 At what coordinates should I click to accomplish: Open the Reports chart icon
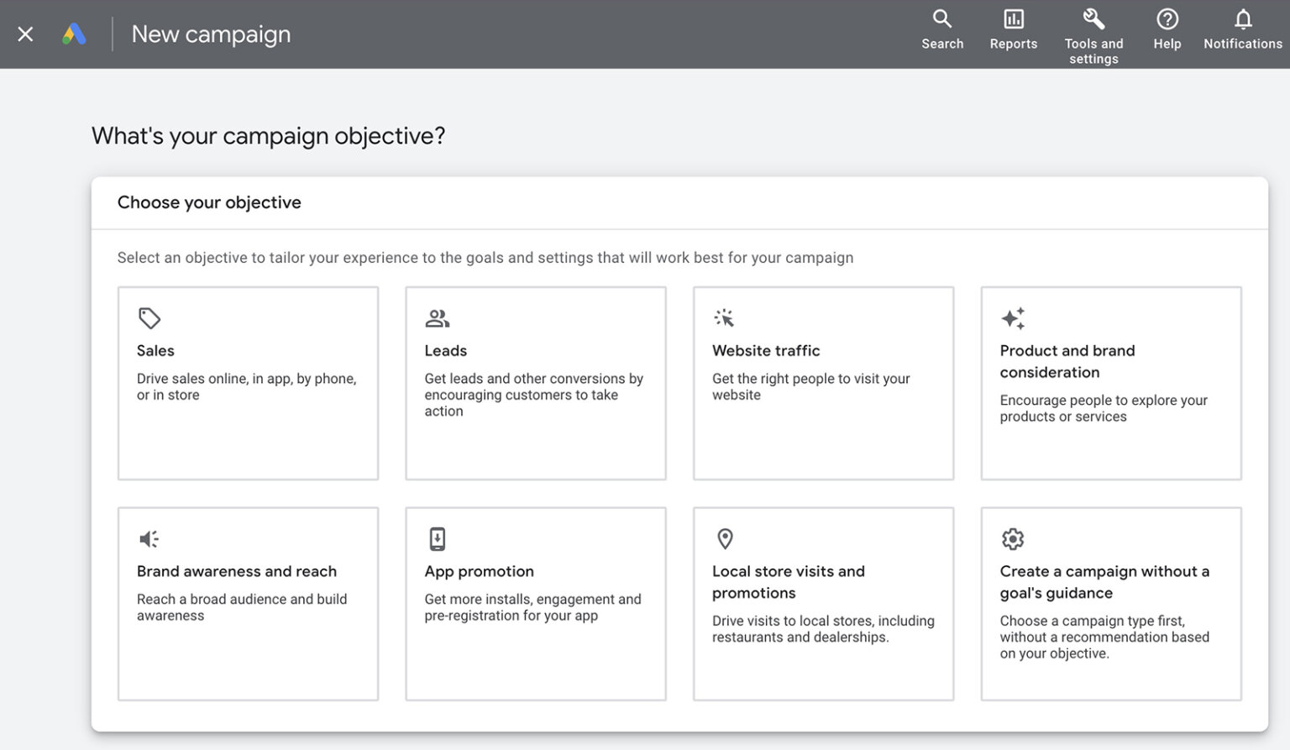[x=1013, y=19]
